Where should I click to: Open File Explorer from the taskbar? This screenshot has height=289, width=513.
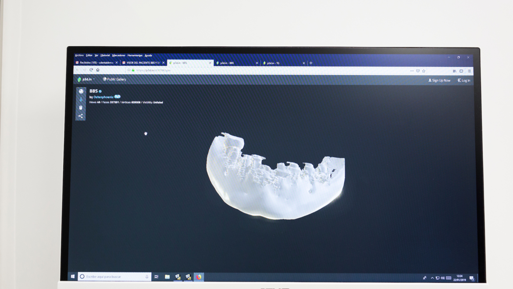coord(167,277)
